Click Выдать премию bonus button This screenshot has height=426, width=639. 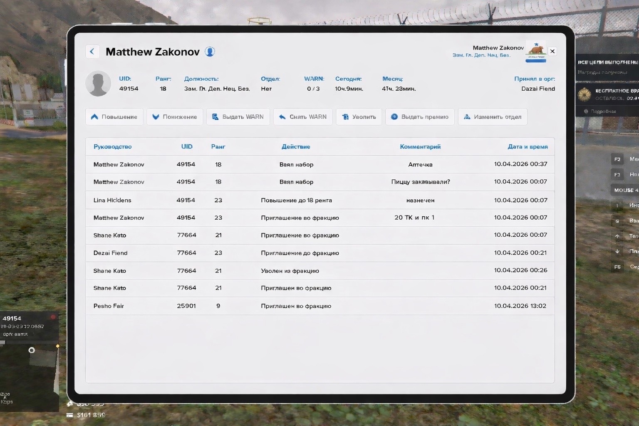coord(419,117)
